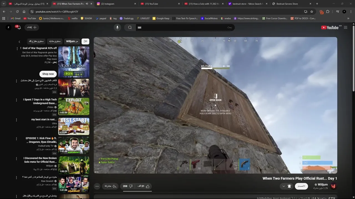Viewport: 355px width, 199px height.
Task: Toggle notification bell for Willjum channel
Action: click(x=289, y=186)
